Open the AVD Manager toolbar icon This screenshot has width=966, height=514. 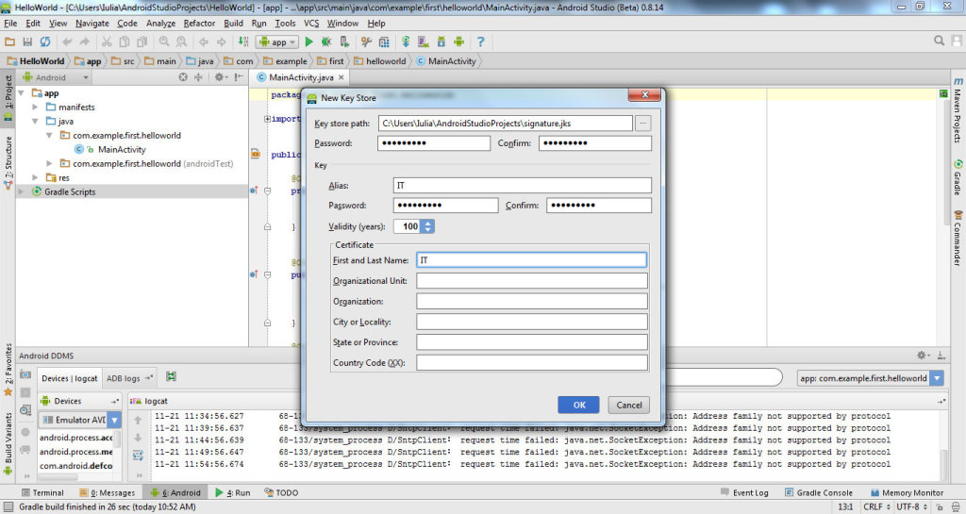pyautogui.click(x=424, y=41)
